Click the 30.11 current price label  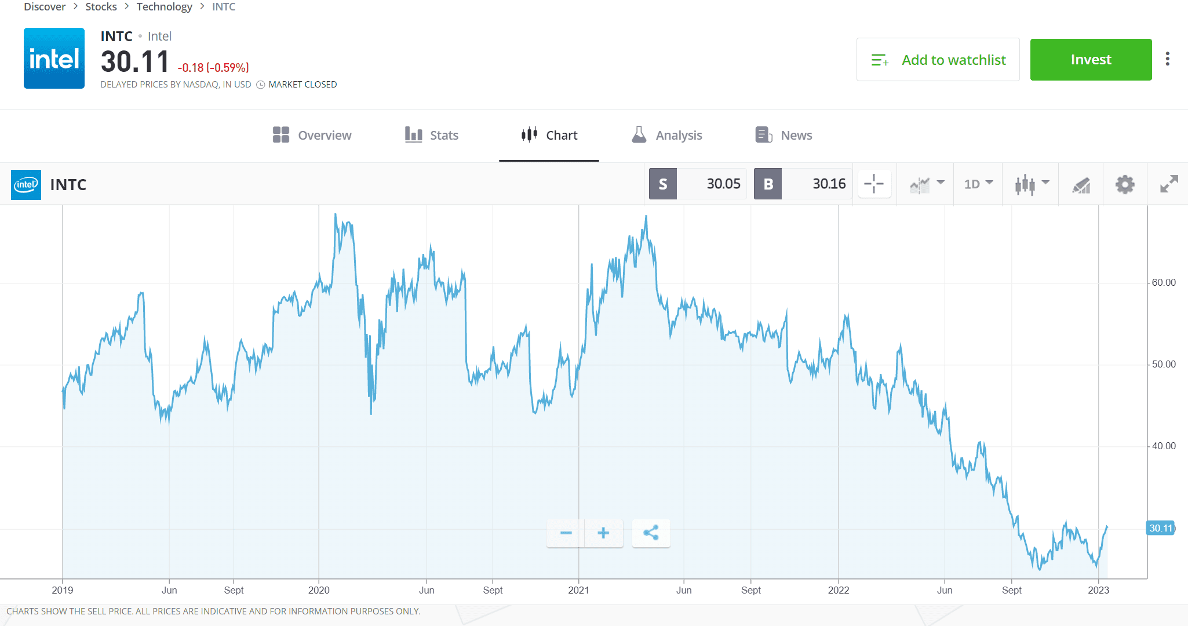tap(1160, 528)
